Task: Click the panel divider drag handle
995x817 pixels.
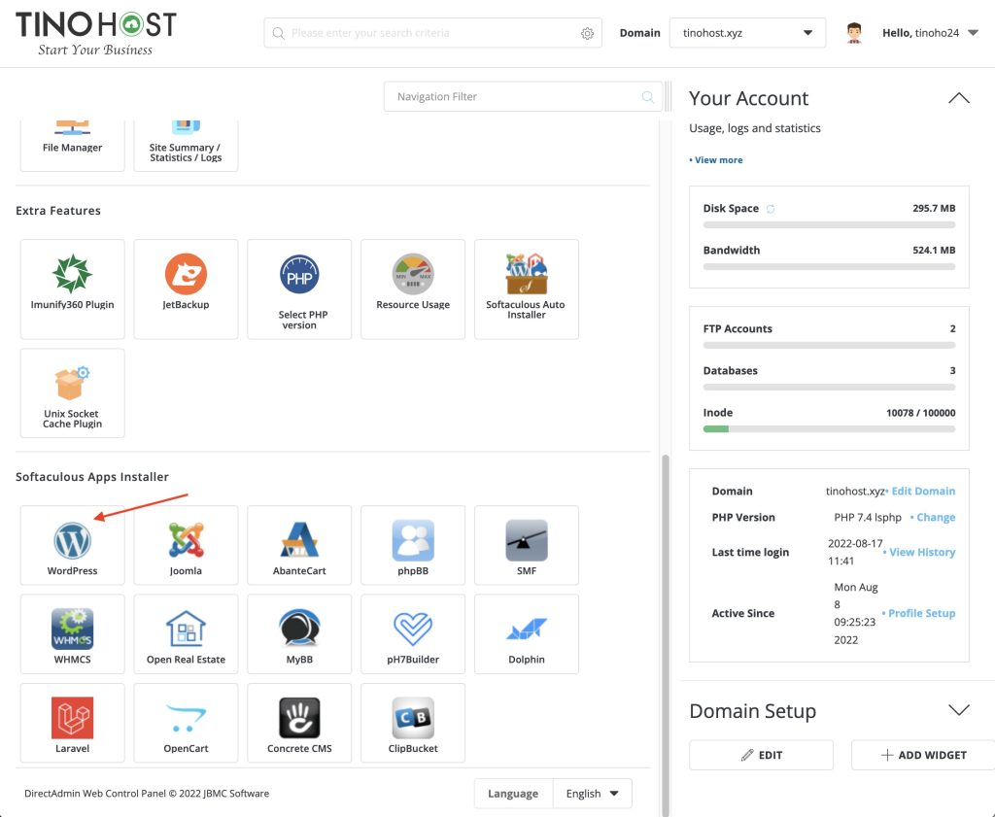Action: coord(669,96)
